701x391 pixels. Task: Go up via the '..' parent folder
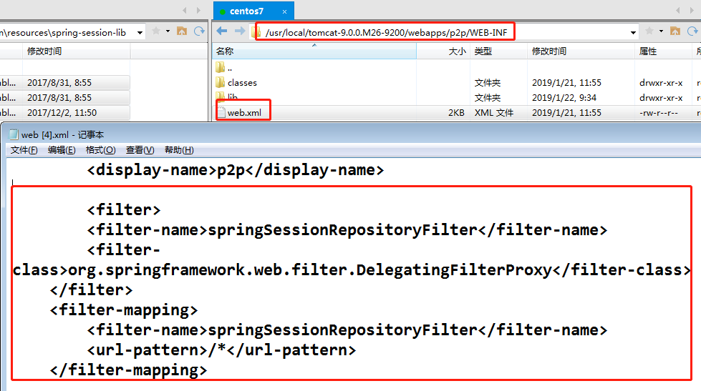coord(229,68)
